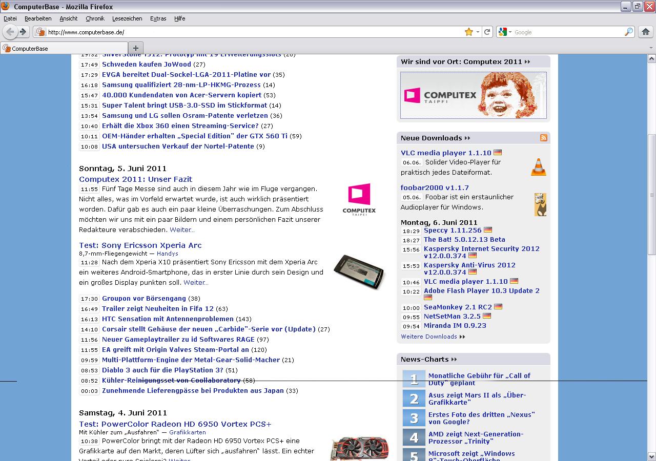Click the Computex logo beside Unser Fazit article
Viewport: 656px width, 461px height.
pyautogui.click(x=359, y=200)
